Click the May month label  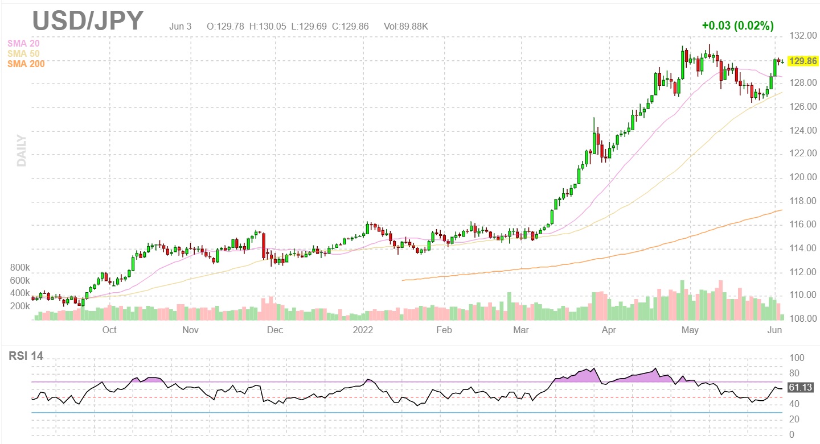click(x=690, y=330)
